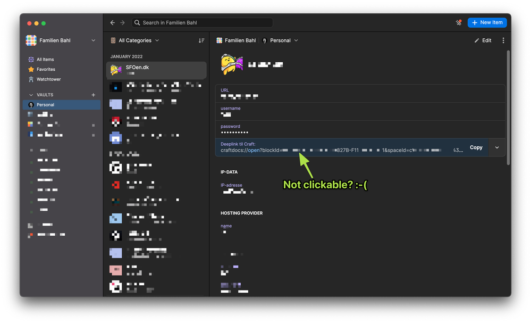Open the Personal vault selector dropdown
The height and width of the screenshot is (323, 531).
click(x=280, y=40)
